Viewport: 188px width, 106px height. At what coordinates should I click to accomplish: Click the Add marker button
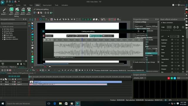point(48,36)
